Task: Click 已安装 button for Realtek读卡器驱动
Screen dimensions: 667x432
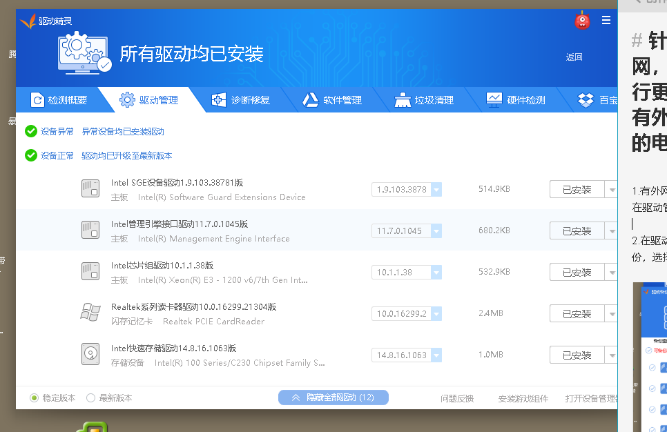Action: 577,314
